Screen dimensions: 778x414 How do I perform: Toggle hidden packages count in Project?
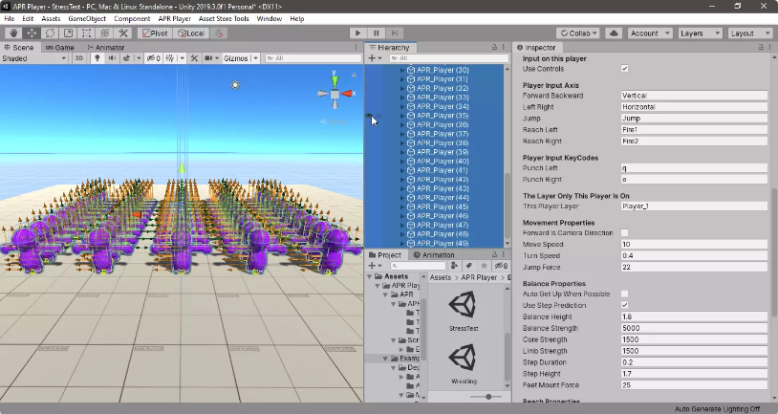point(502,266)
